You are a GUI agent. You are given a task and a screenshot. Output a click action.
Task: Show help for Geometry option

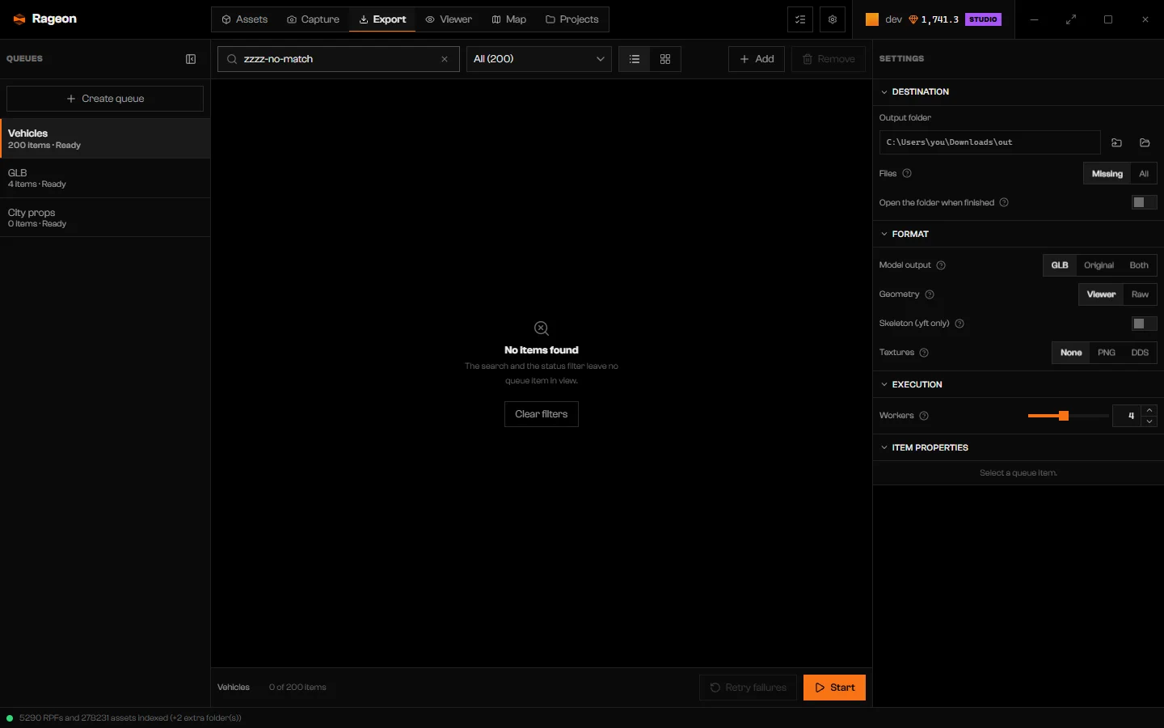tap(930, 294)
